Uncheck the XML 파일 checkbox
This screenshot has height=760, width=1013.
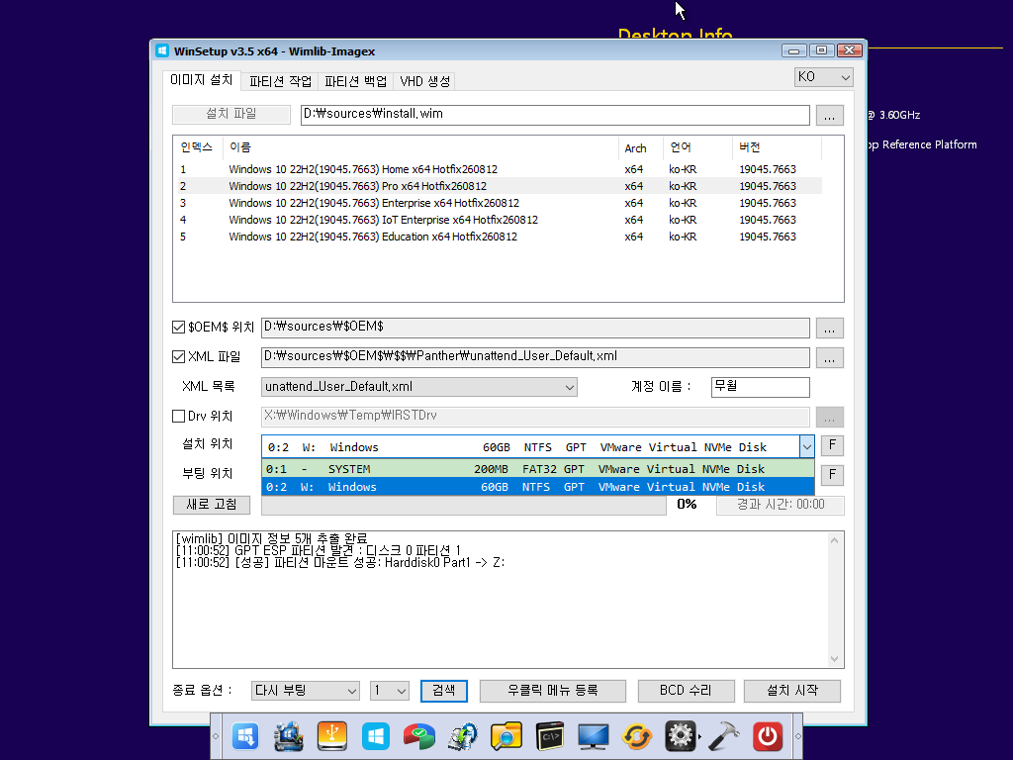[x=178, y=356]
